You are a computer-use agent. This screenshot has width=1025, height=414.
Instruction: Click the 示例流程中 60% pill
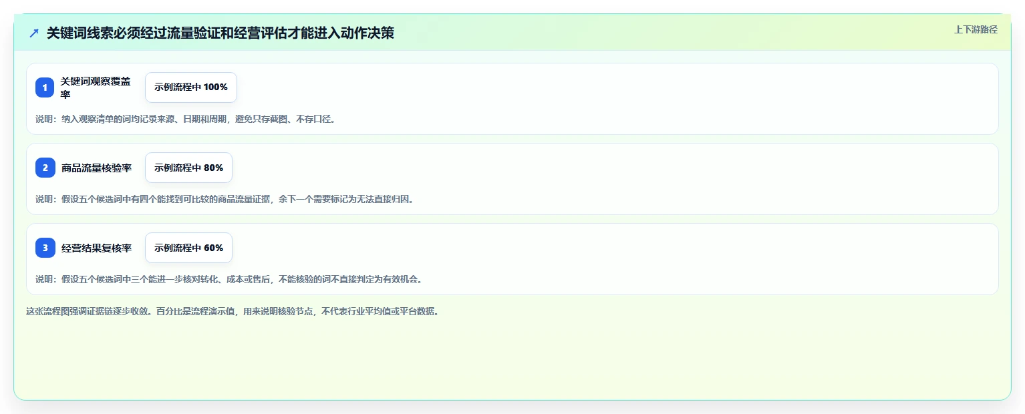tap(188, 248)
